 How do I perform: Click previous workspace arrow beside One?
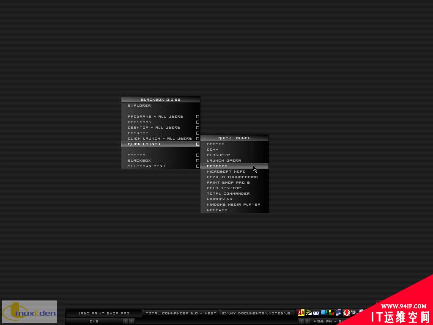coord(125,321)
